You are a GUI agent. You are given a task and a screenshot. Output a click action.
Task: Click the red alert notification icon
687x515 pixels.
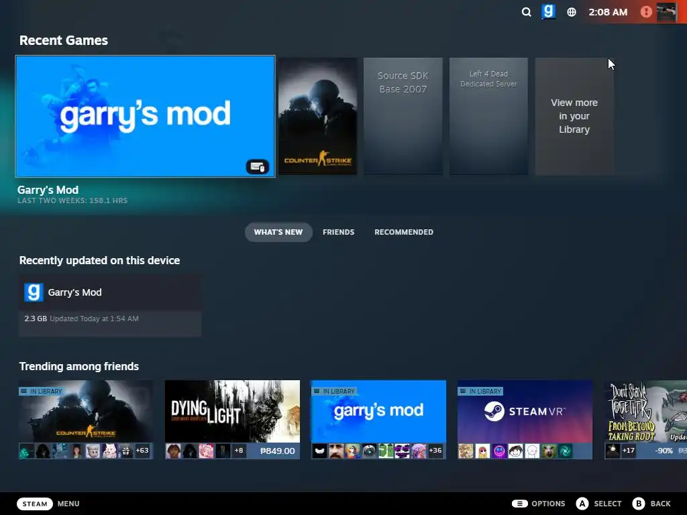tap(646, 12)
